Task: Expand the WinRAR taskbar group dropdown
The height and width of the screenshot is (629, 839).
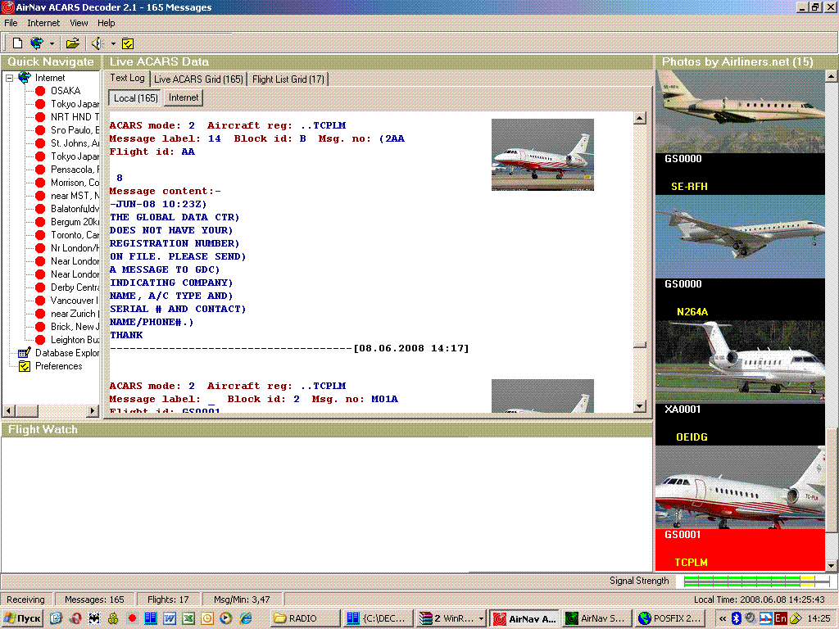Action: (481, 619)
